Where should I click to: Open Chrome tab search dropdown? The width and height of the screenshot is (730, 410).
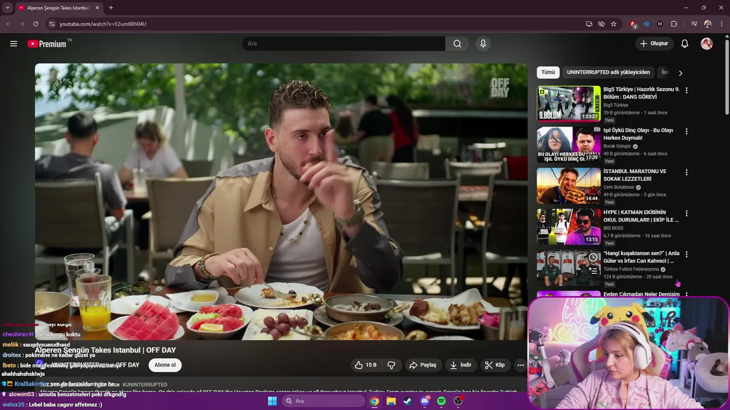pyautogui.click(x=7, y=8)
